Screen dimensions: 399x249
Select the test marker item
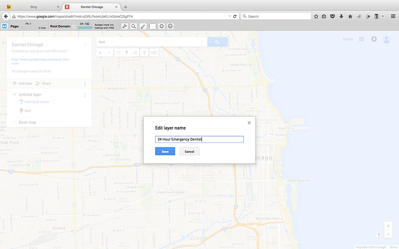pyautogui.click(x=25, y=111)
